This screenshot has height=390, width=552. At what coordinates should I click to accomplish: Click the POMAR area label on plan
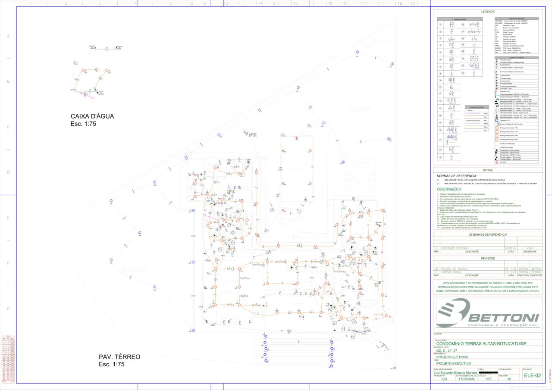(360, 109)
